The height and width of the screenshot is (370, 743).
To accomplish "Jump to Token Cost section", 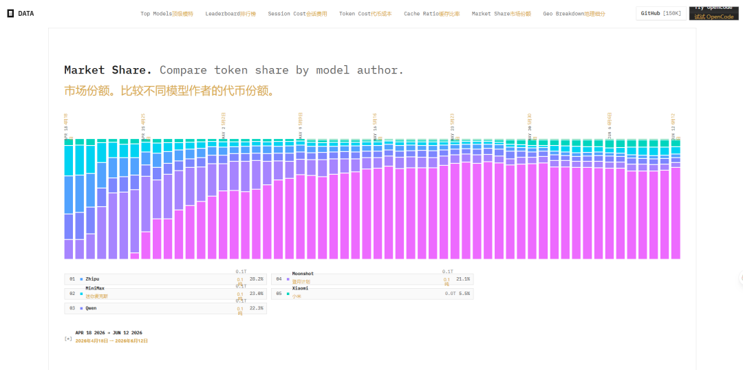I will (x=365, y=14).
